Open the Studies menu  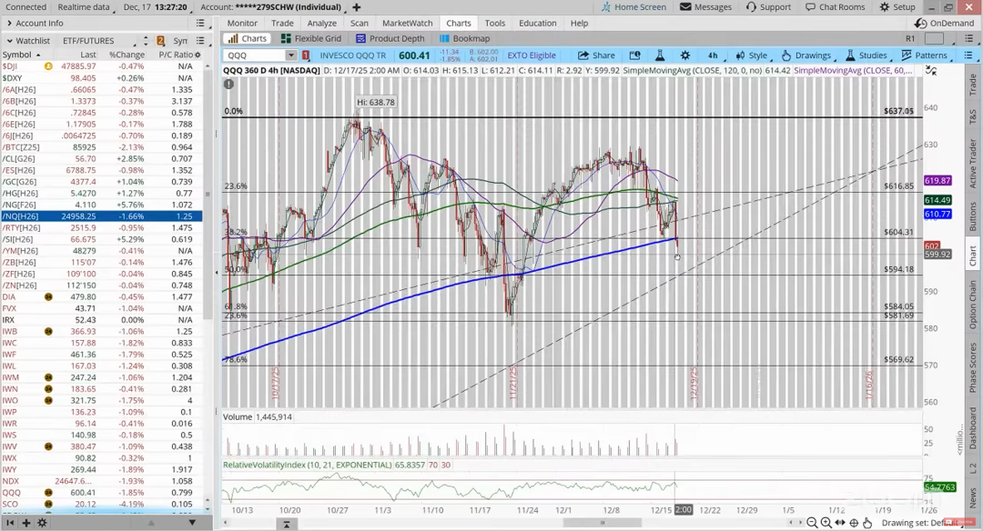pos(867,55)
